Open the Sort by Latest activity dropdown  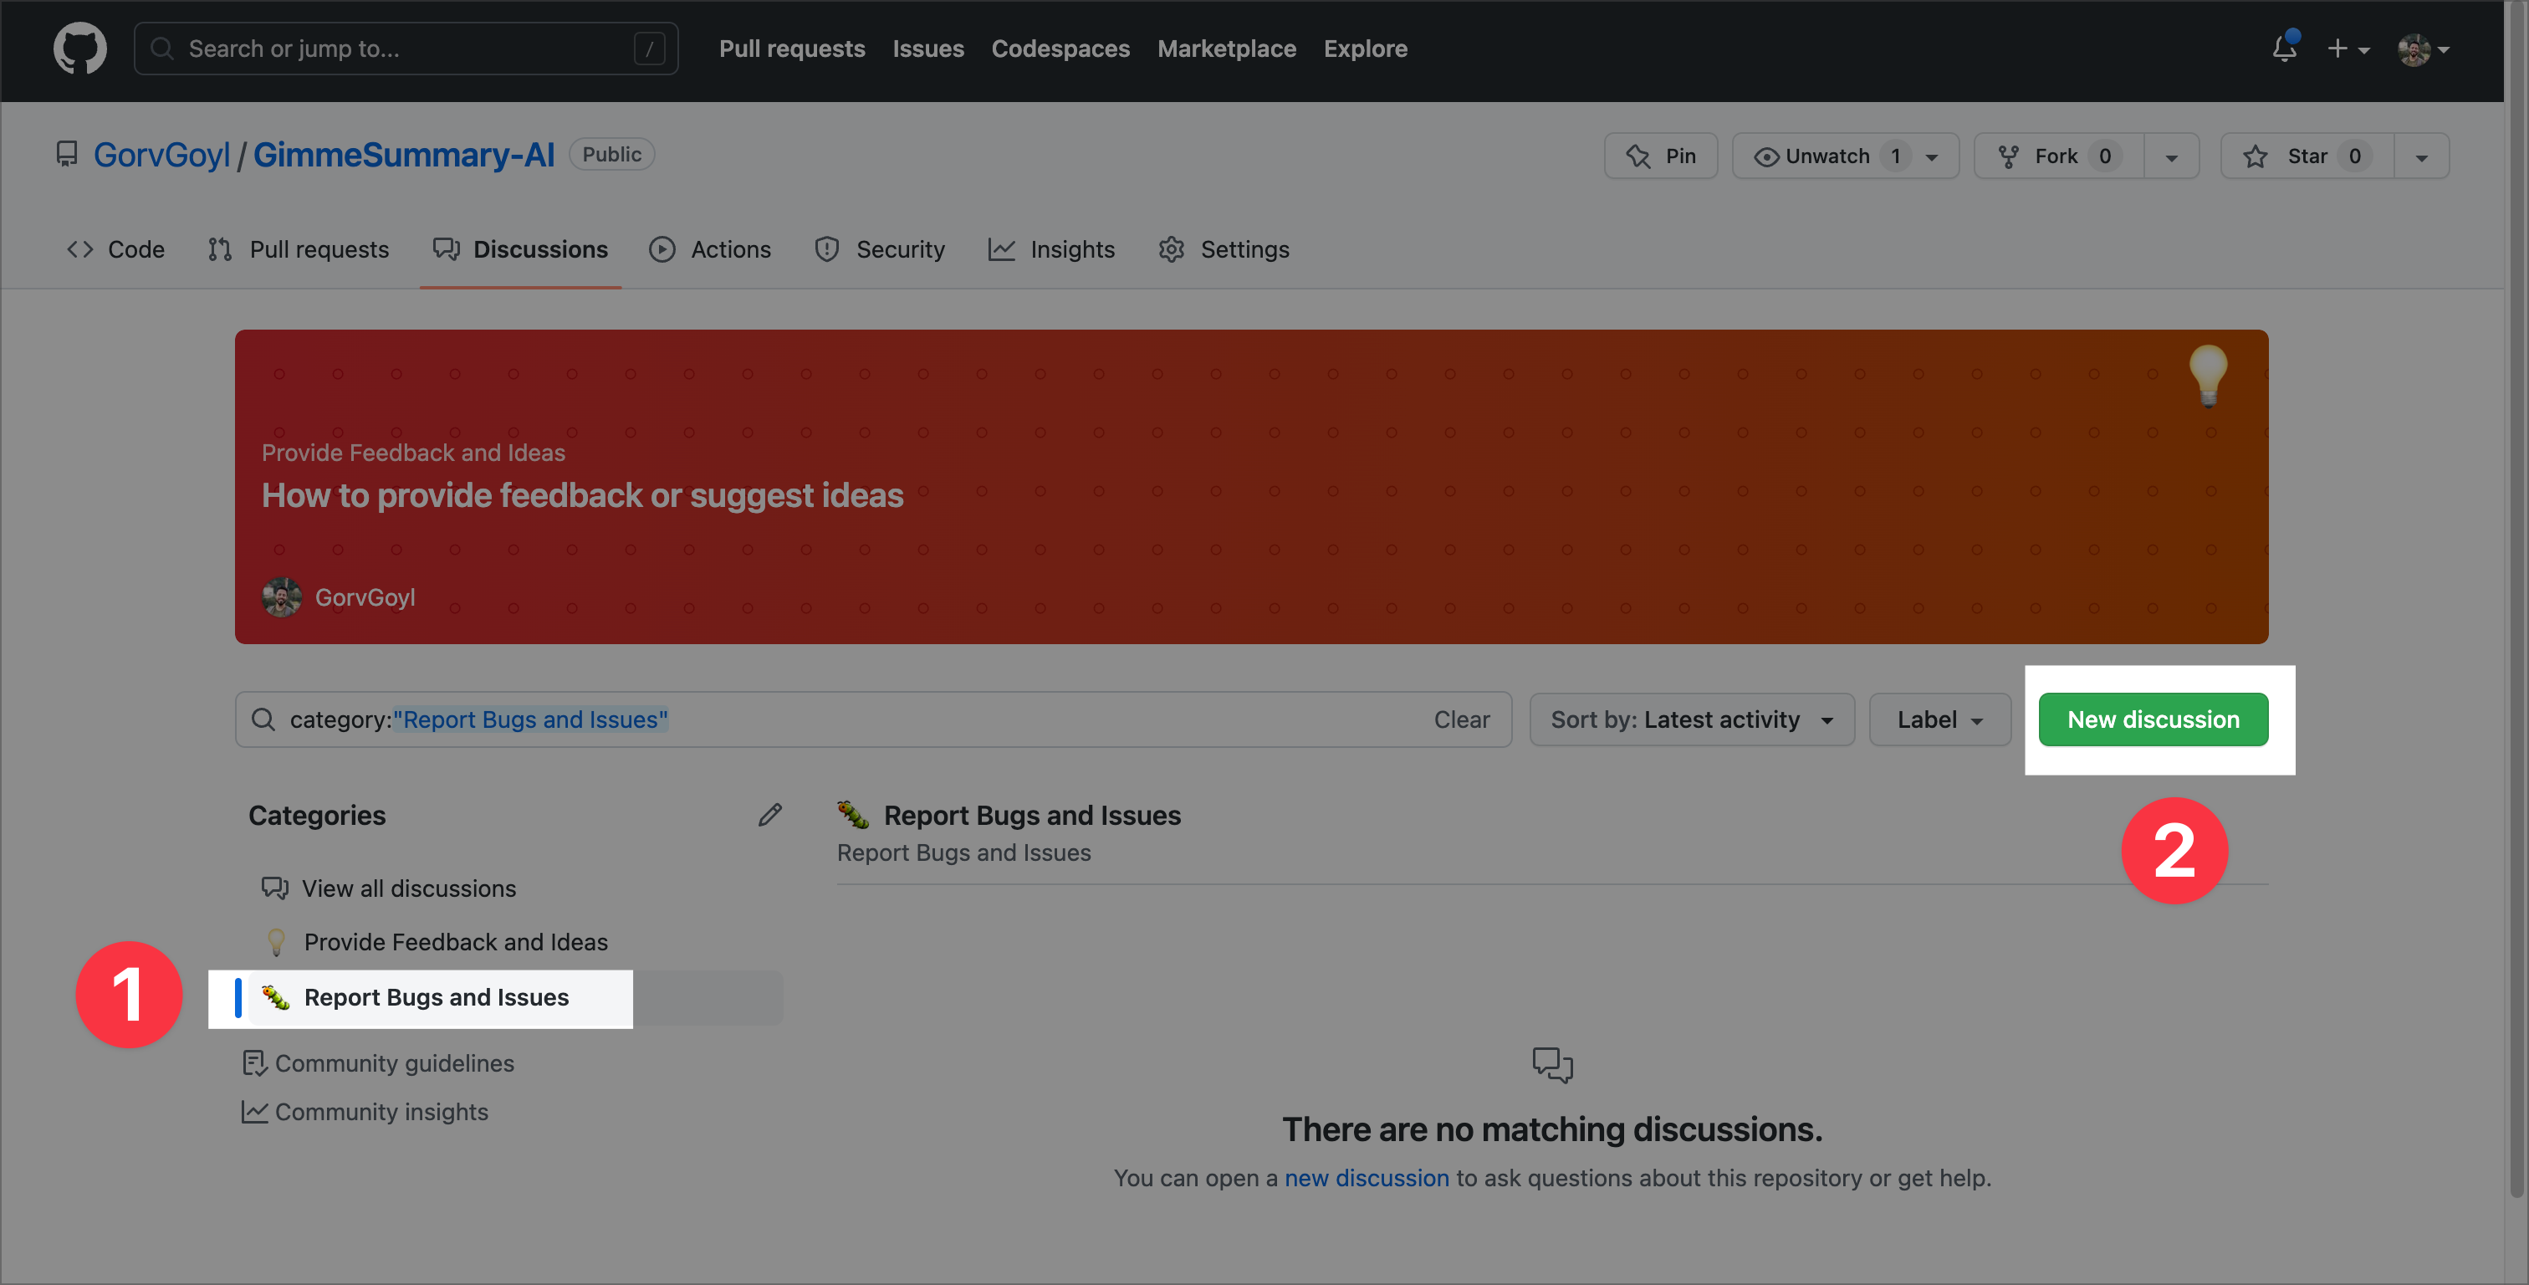(x=1692, y=719)
